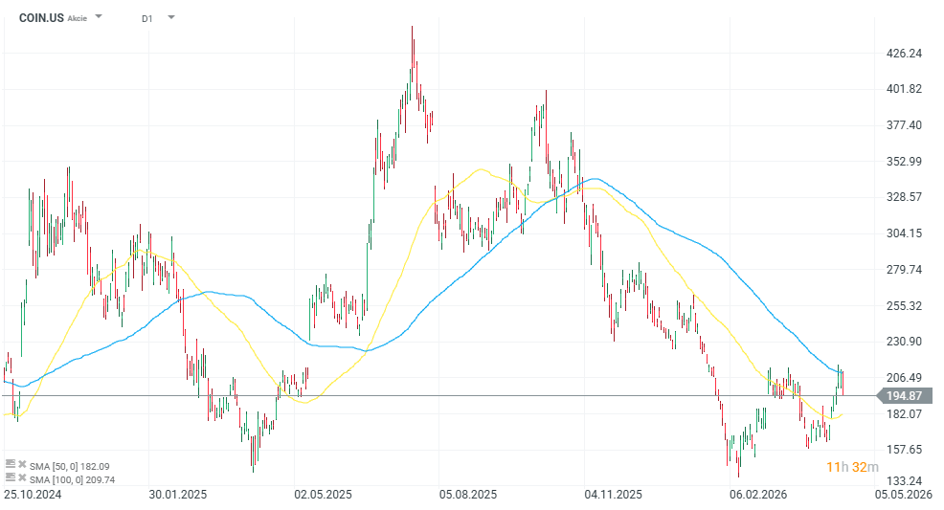
Task: Delete the SMA 100 indicator
Action: (x=22, y=478)
